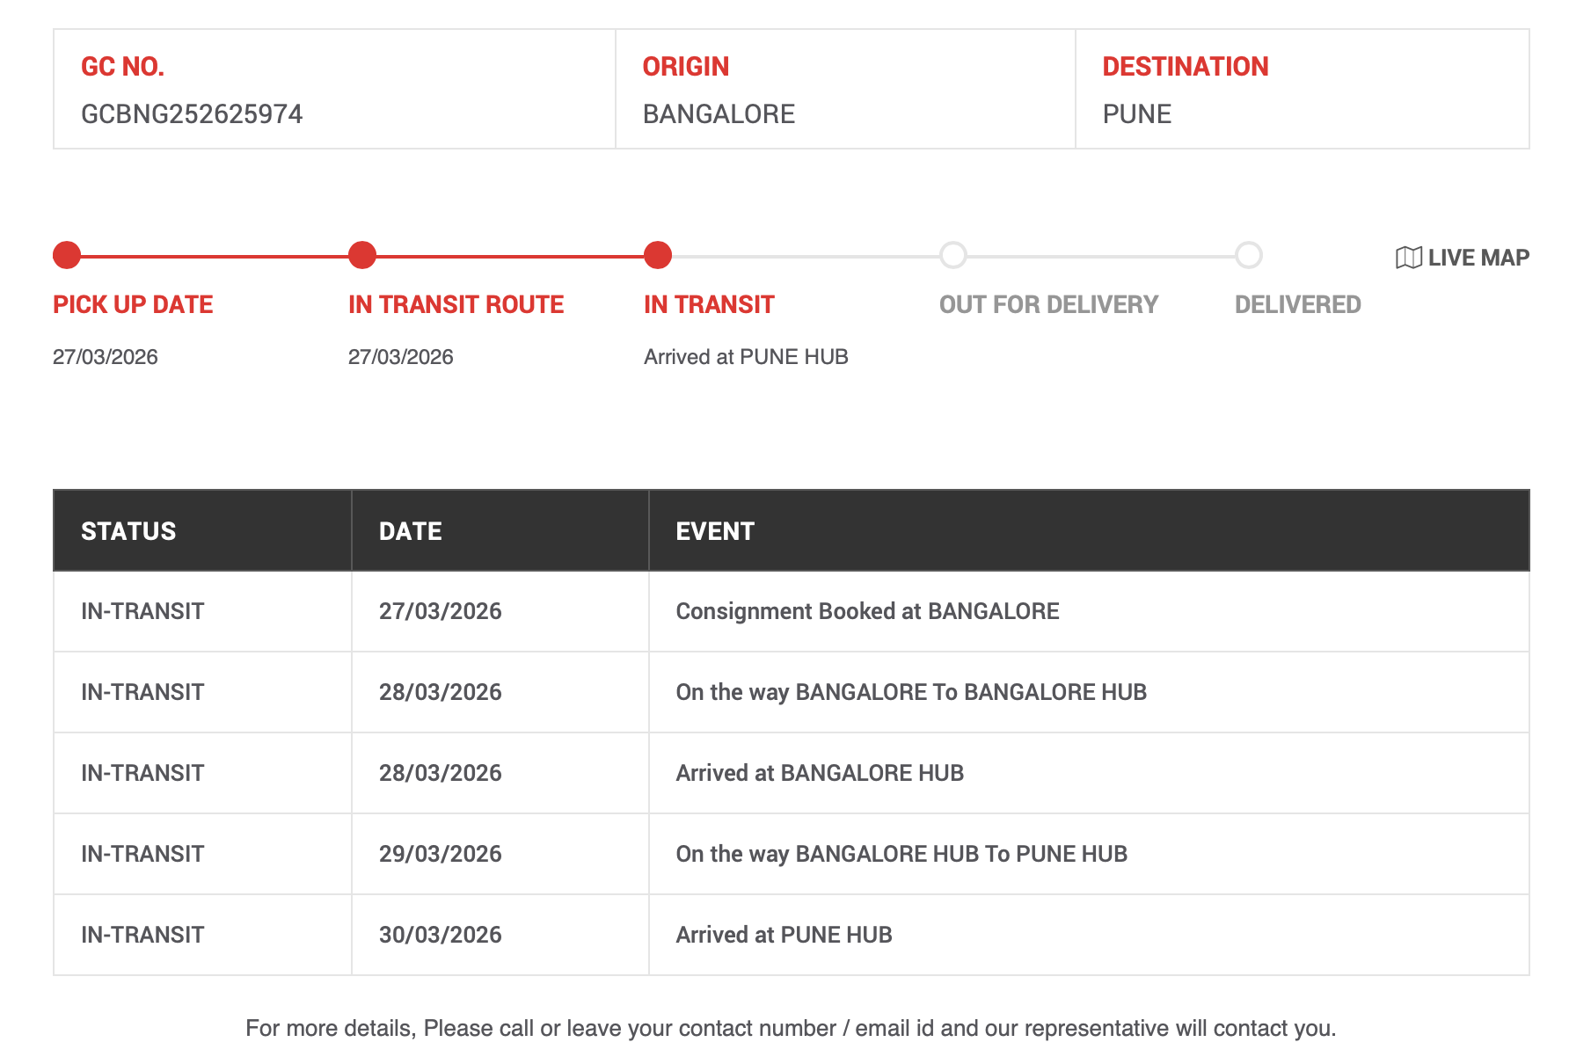
Task: Click the PICK UP DATE label
Action: tap(133, 304)
